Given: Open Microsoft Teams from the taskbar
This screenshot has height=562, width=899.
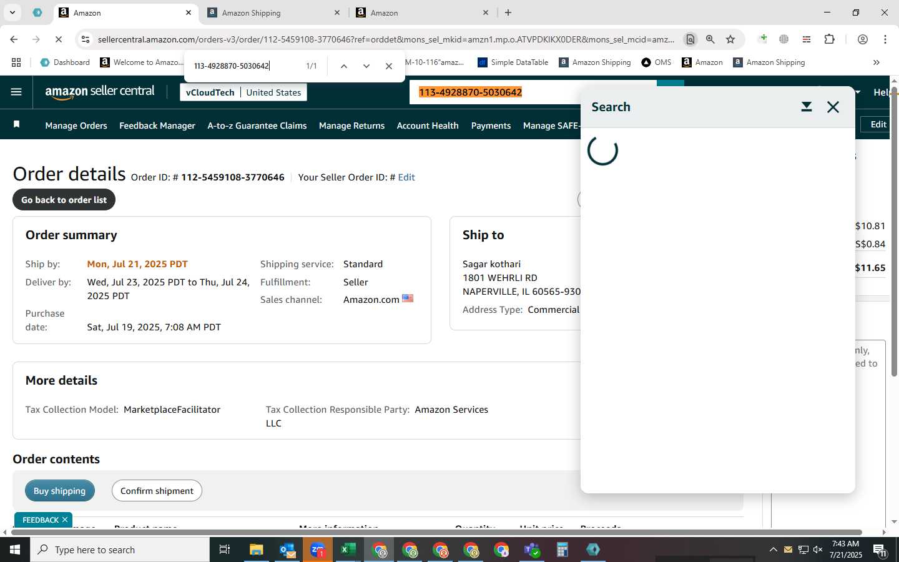Looking at the screenshot, I should tap(532, 550).
